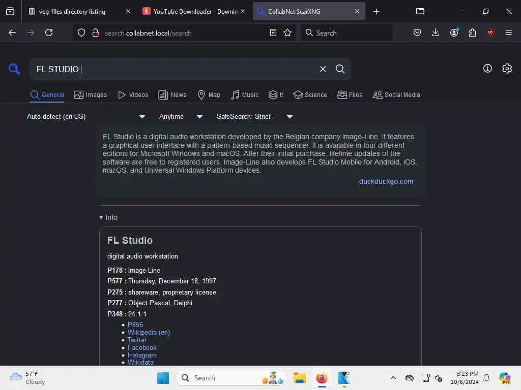This screenshot has height=390, width=521.
Task: Toggle reader view icon
Action: coord(273,32)
